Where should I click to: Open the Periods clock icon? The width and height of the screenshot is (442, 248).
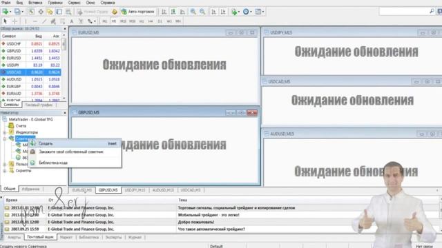(x=246, y=12)
